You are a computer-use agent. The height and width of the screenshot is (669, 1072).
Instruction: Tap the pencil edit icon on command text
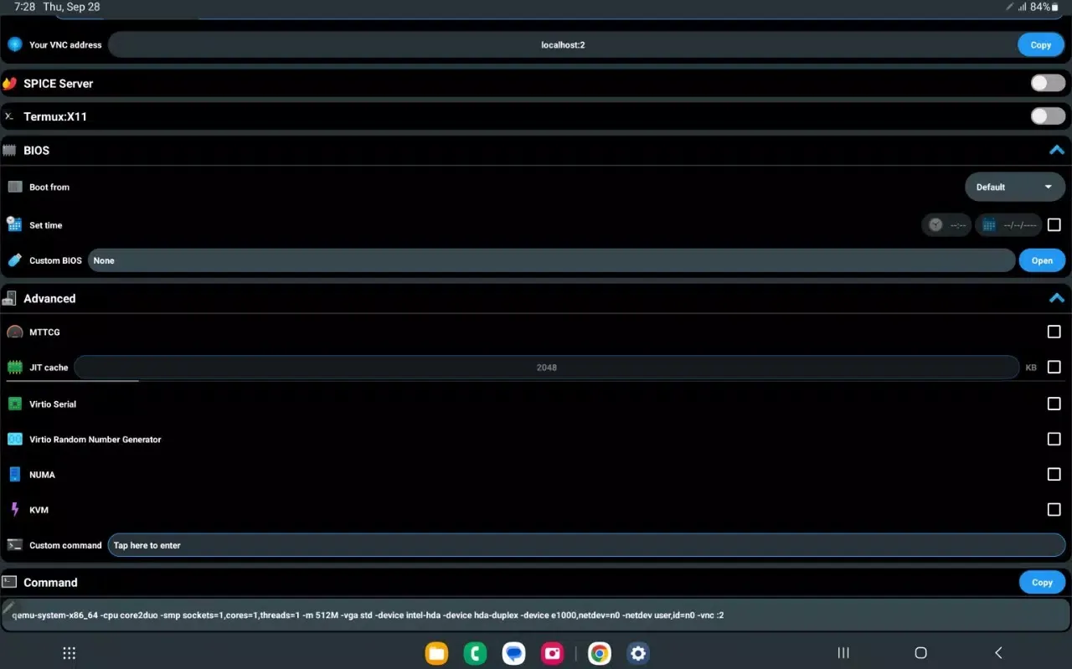8,606
